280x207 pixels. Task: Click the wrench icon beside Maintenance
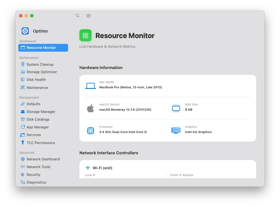23,87
